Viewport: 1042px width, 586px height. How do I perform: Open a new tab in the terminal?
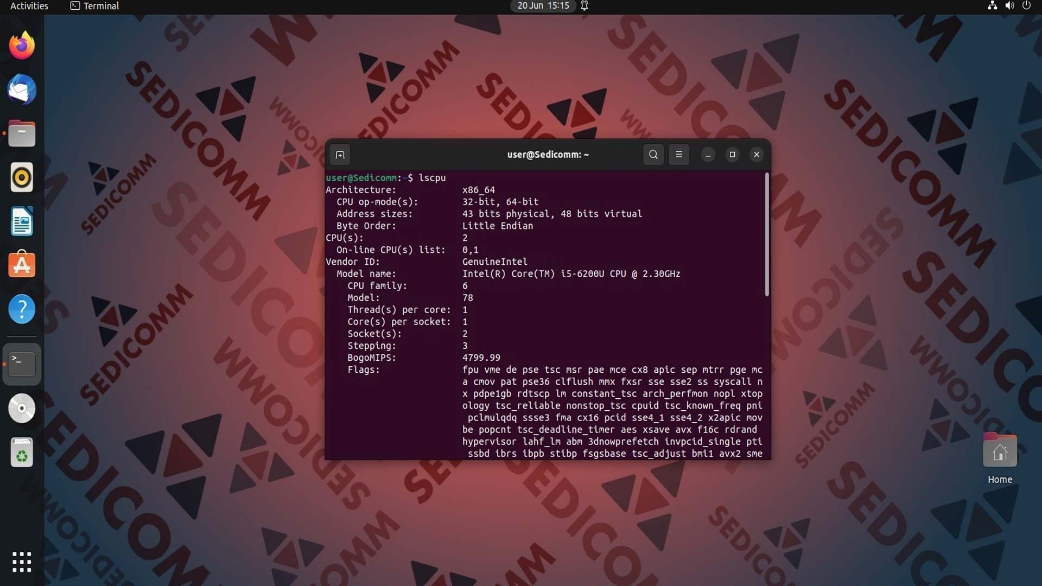[x=340, y=155]
